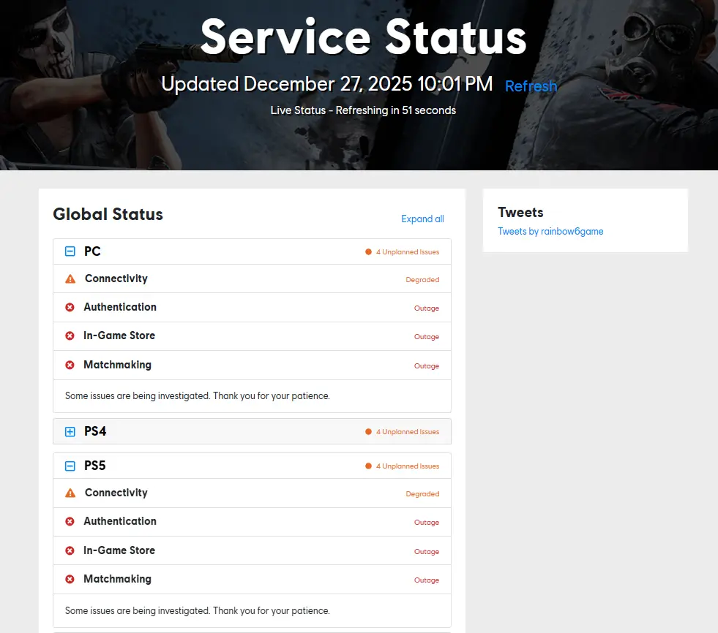Select the PC Matchmaking Outage status label

[426, 366]
